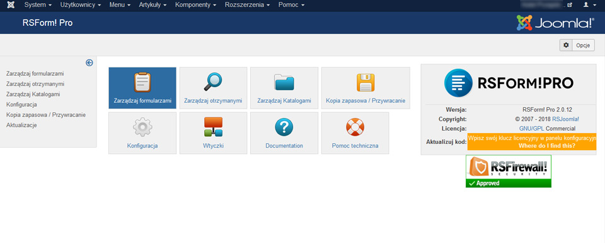605x243 pixels.
Task: Open the Artykuły dropdown menu
Action: (153, 5)
